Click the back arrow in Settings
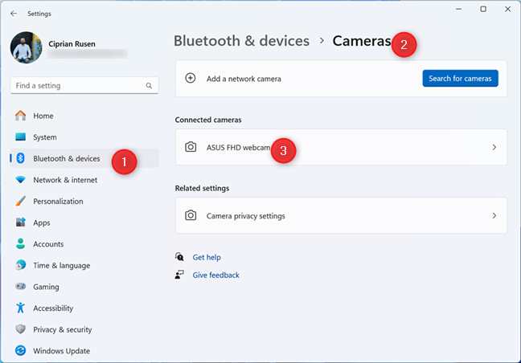The image size is (521, 363). tap(14, 14)
